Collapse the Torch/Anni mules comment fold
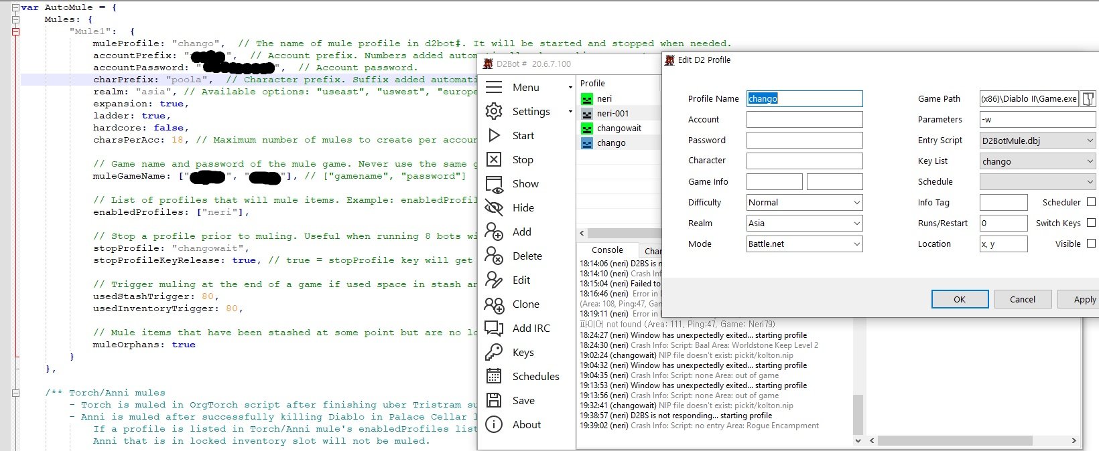The height and width of the screenshot is (451, 1099). (15, 393)
